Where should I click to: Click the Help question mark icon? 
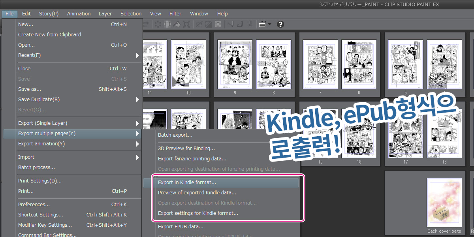click(280, 24)
